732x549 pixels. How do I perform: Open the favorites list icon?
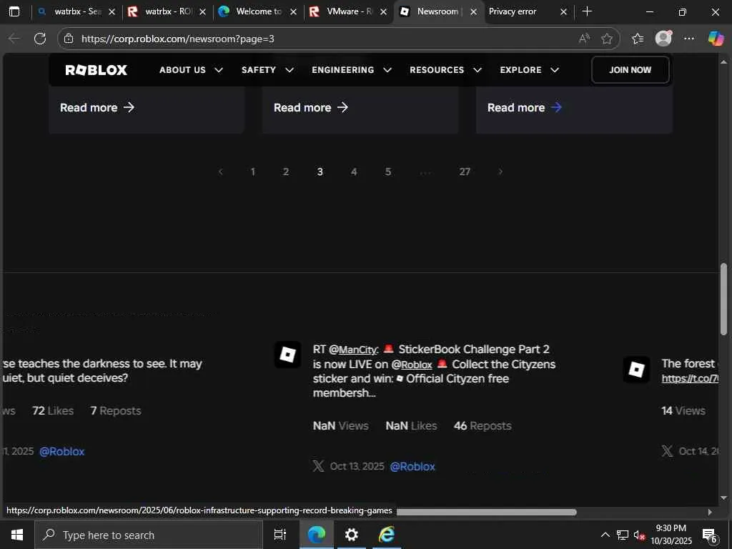(637, 39)
